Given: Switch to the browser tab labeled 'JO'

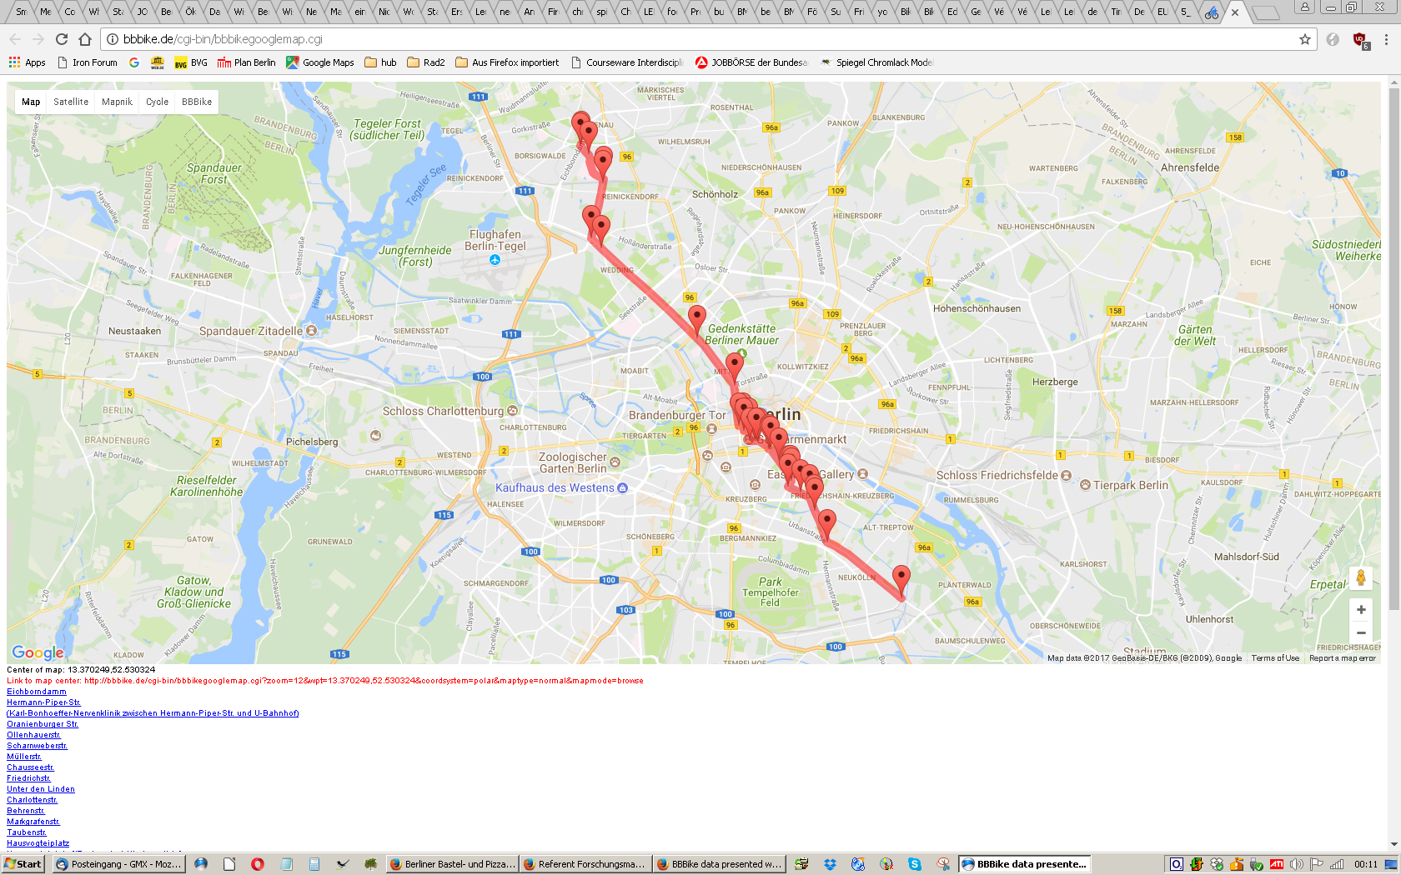Looking at the screenshot, I should (143, 12).
